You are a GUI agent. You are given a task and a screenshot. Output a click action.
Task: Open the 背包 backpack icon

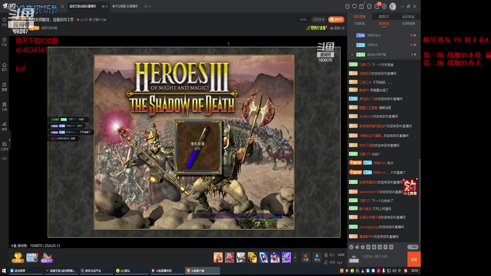click(317, 257)
